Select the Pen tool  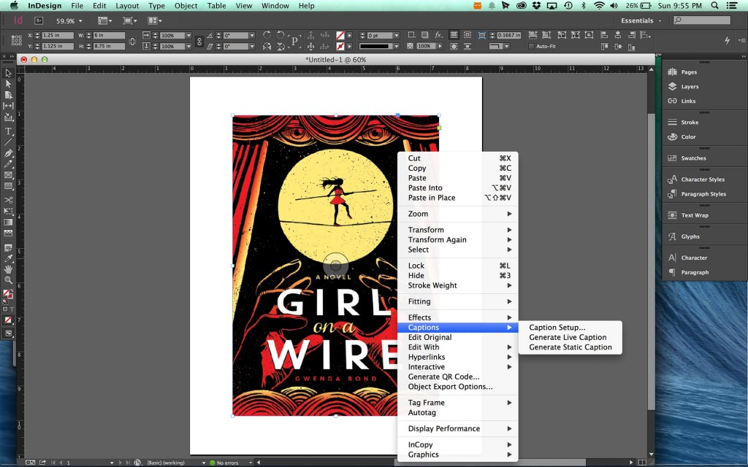(x=8, y=153)
